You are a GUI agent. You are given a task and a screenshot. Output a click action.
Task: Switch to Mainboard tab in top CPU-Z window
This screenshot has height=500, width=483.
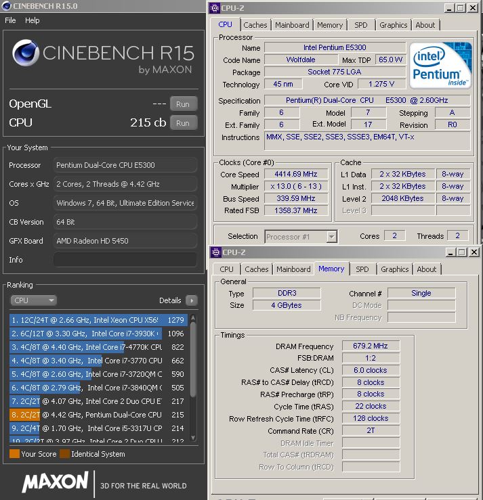pyautogui.click(x=292, y=25)
